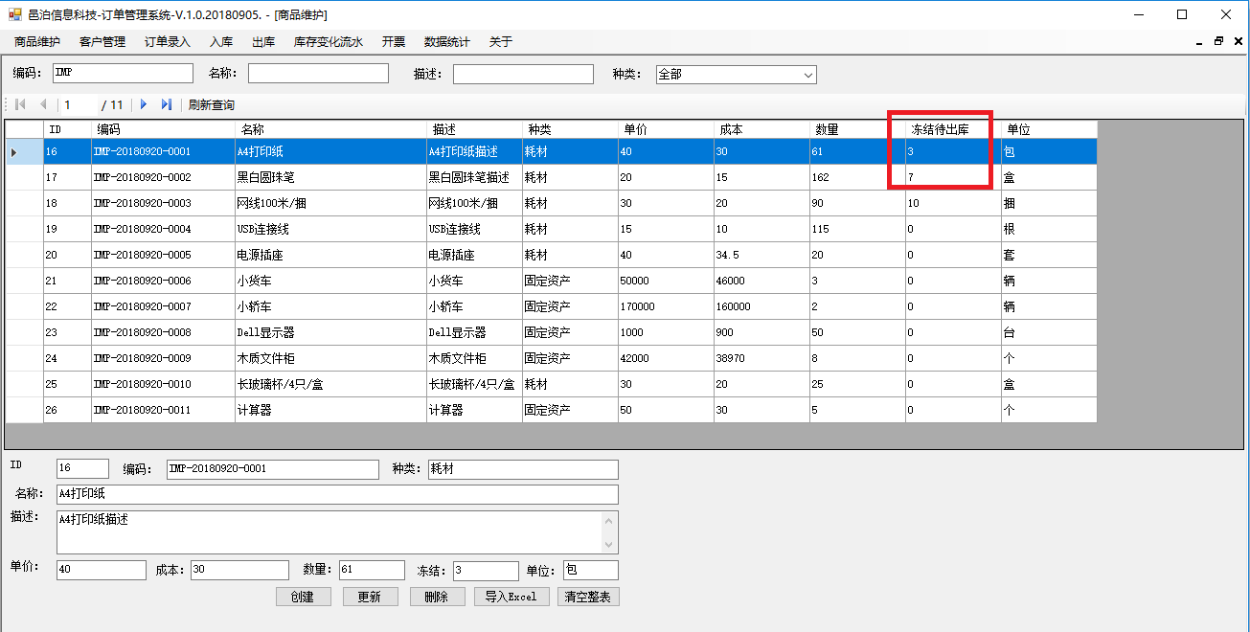The height and width of the screenshot is (632, 1250).
Task: Sort by the ID column header
Action: (67, 129)
